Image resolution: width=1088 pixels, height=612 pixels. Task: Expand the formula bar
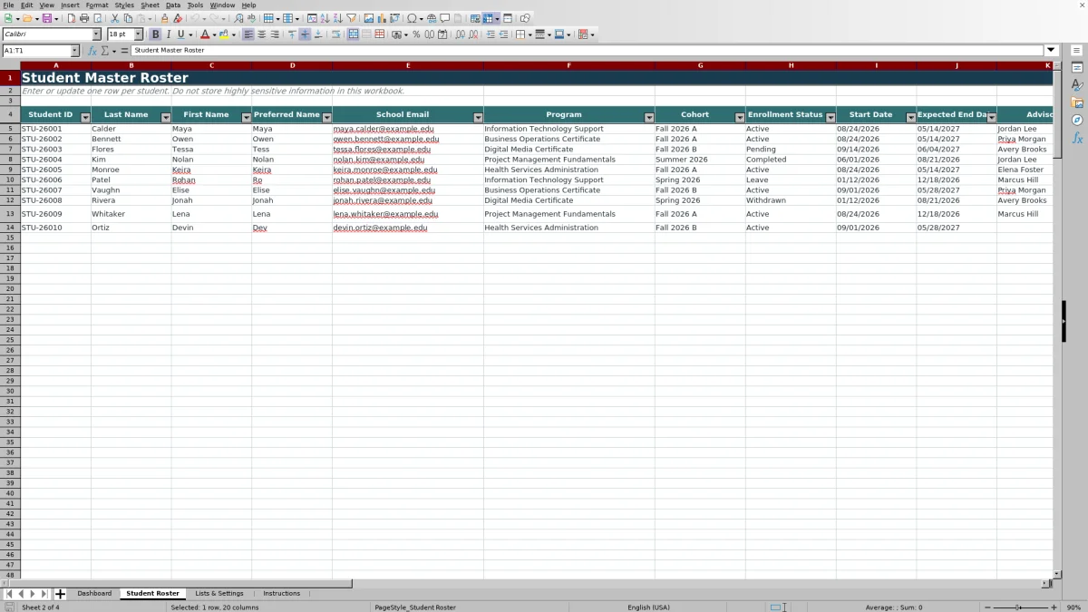pos(1051,51)
